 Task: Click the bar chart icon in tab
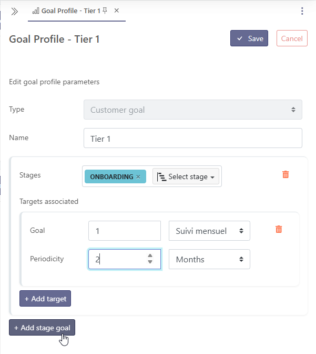point(36,11)
